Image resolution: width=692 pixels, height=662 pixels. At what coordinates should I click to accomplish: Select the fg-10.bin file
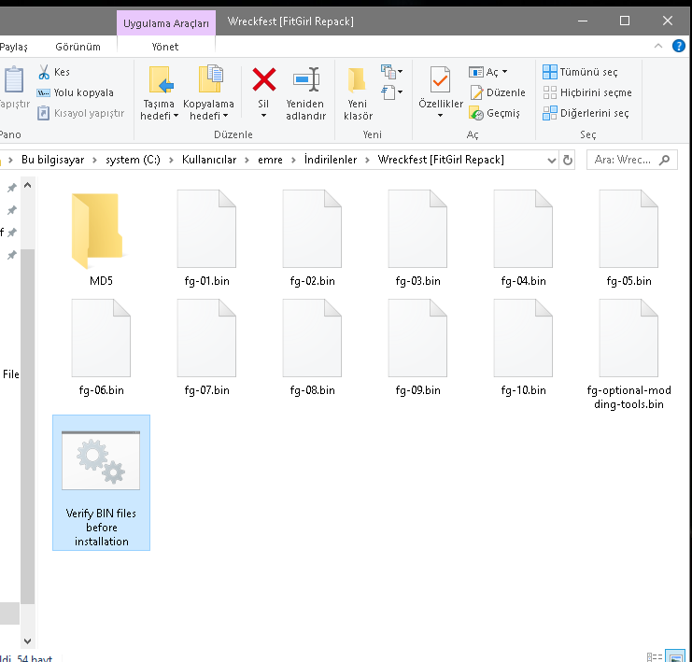pos(523,348)
